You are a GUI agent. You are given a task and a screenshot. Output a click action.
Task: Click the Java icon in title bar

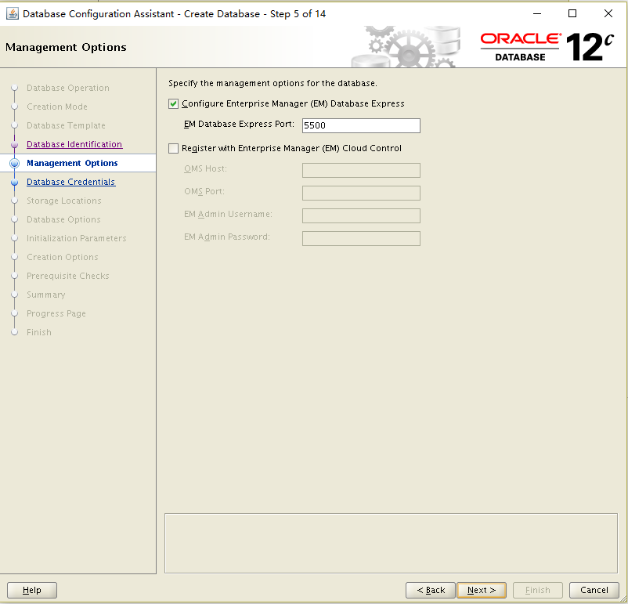click(13, 13)
